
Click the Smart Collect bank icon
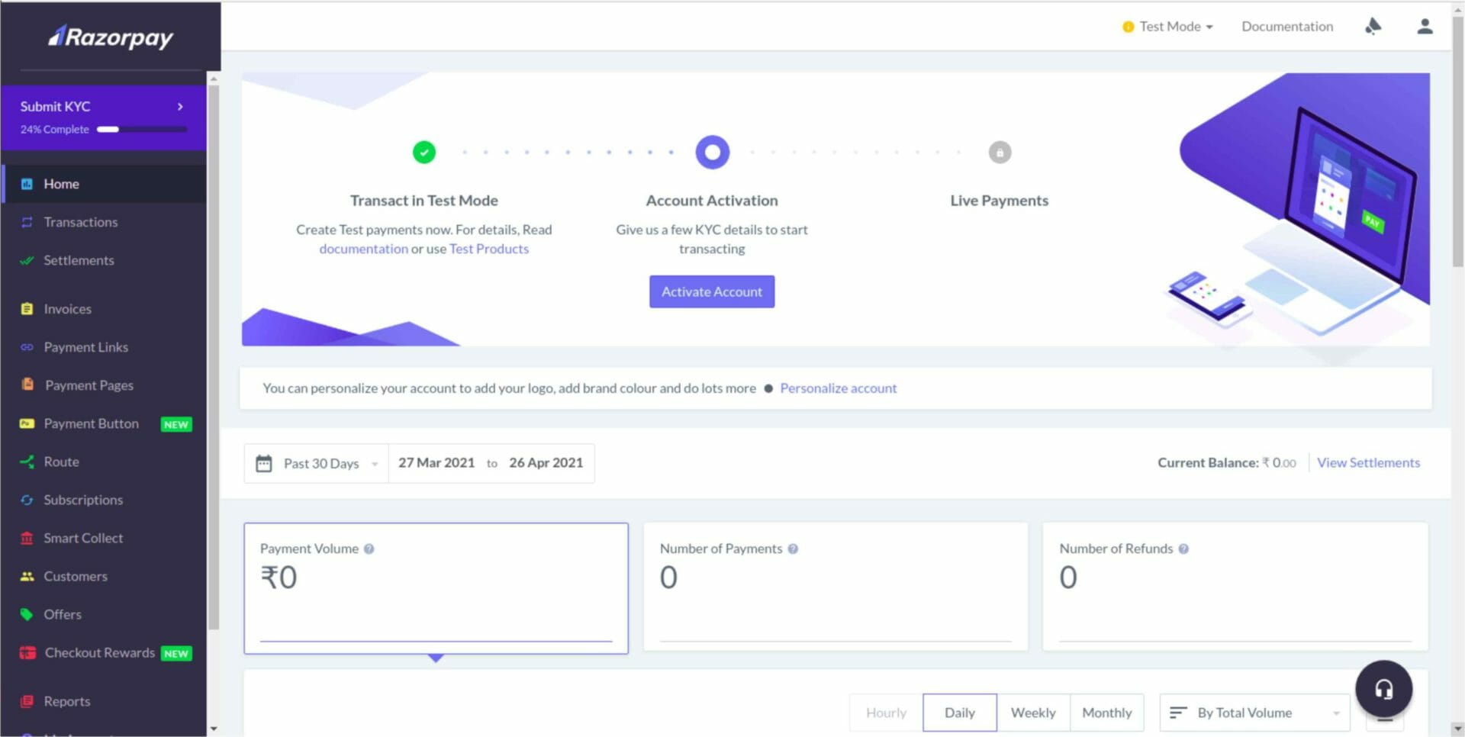tap(27, 538)
